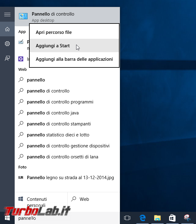This screenshot has width=196, height=224.
Task: Click the Pannello di controllo top result
Action: 67,16
